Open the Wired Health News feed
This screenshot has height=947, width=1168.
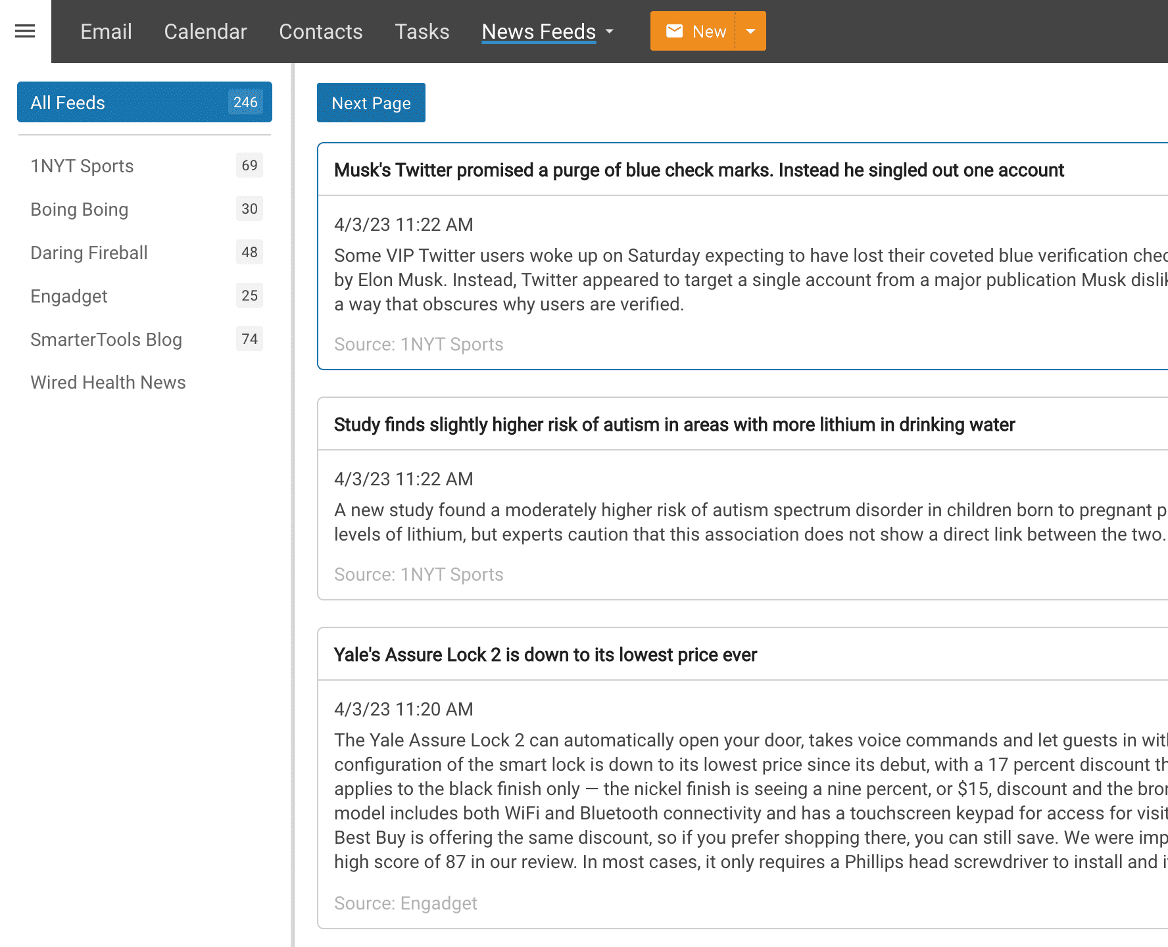[145, 382]
